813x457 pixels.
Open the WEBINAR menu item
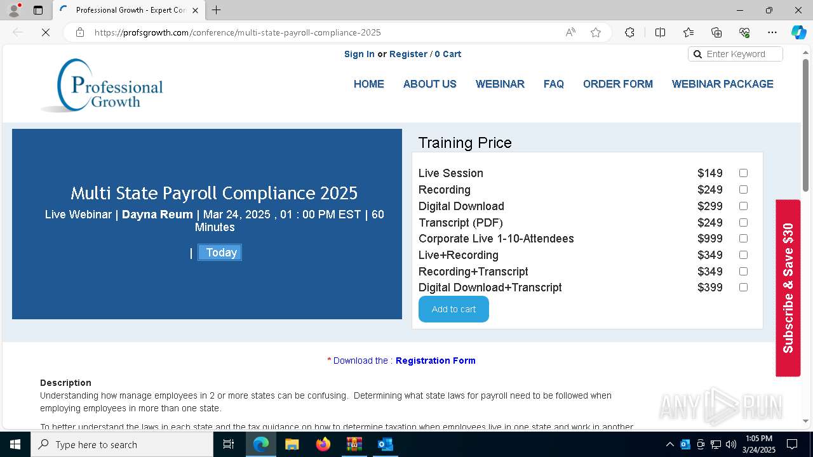click(x=500, y=84)
